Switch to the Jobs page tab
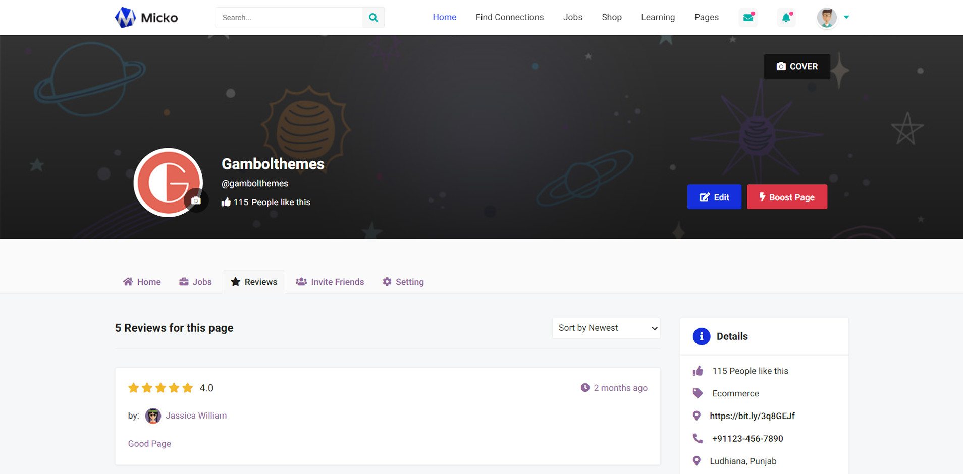The image size is (963, 474). [195, 282]
